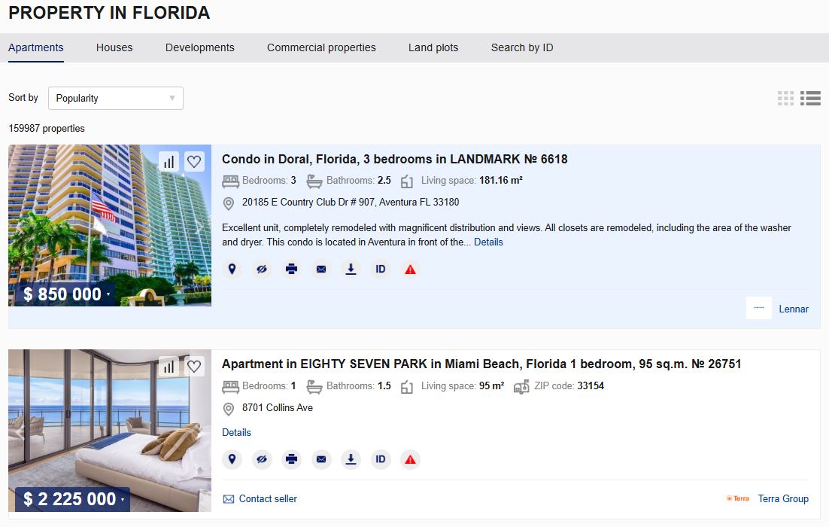
Task: Hide the Doral condo listing
Action: click(x=262, y=270)
